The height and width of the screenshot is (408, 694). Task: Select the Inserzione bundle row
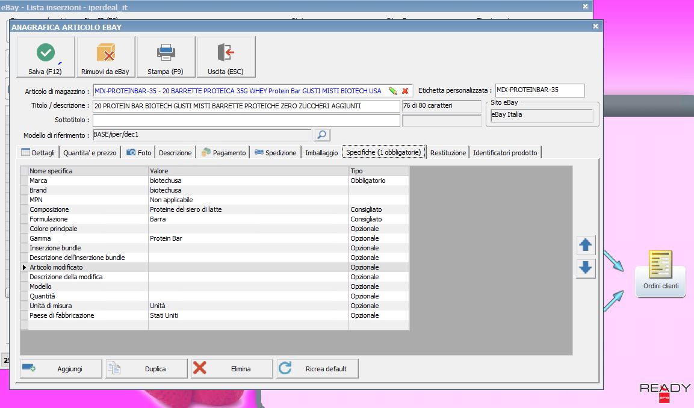click(x=214, y=249)
